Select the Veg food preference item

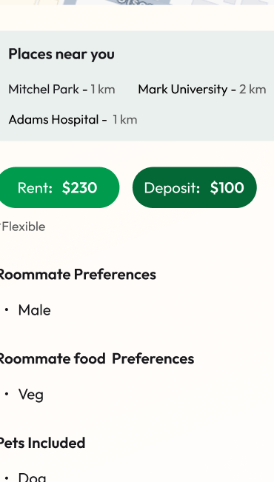click(x=31, y=395)
